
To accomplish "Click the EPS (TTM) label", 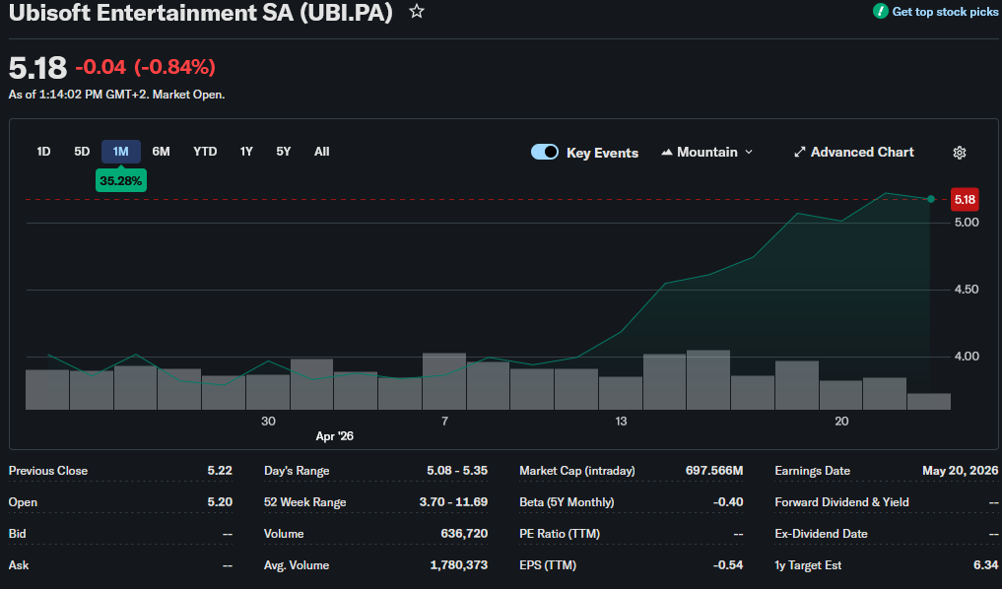I will 548,565.
